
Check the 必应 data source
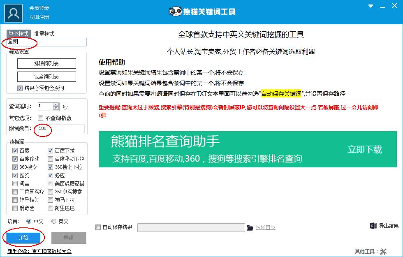pos(51,176)
